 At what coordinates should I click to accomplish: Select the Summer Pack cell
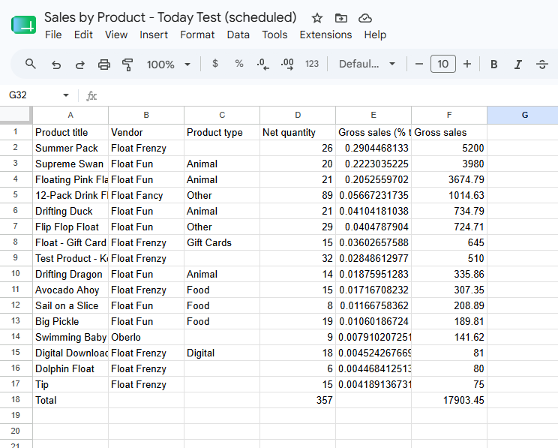point(70,148)
